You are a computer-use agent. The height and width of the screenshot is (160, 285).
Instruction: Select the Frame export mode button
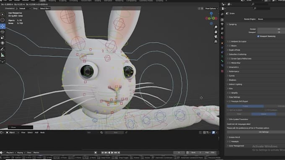pyautogui.click(x=245, y=106)
